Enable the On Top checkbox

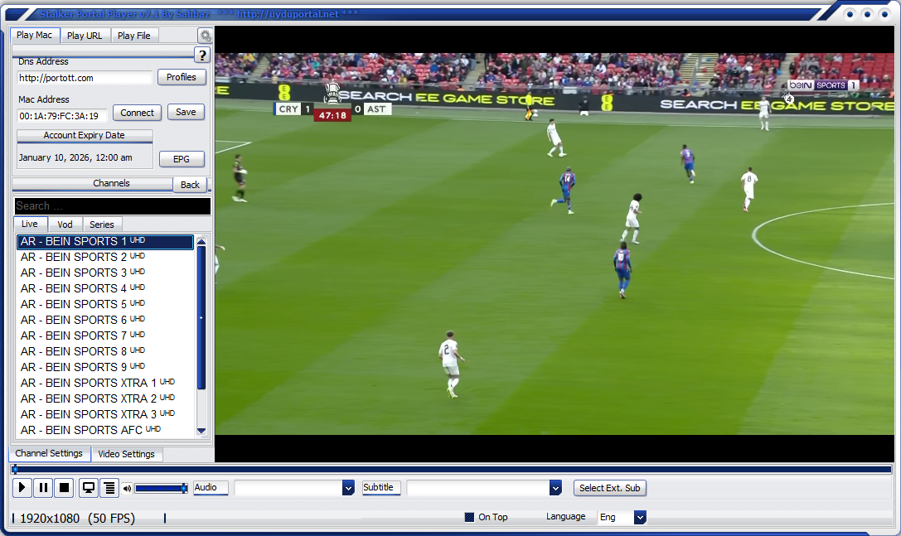[469, 517]
